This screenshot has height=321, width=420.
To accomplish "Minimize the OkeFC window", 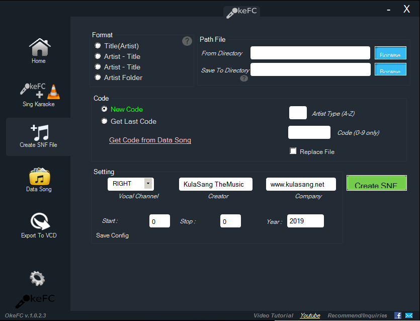I will pos(389,10).
